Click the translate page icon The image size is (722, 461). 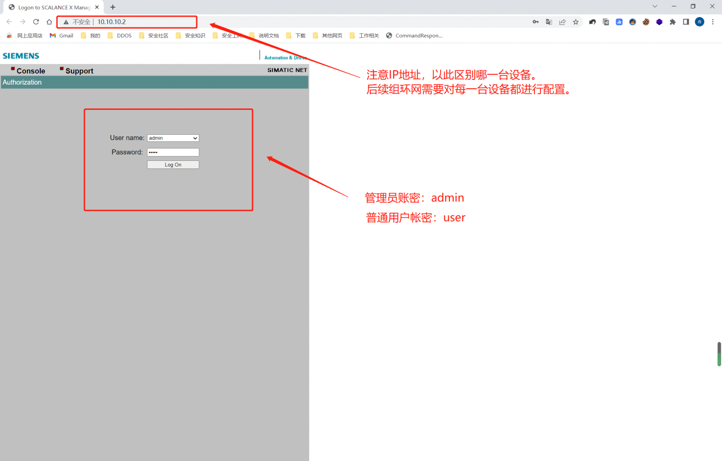pos(549,22)
